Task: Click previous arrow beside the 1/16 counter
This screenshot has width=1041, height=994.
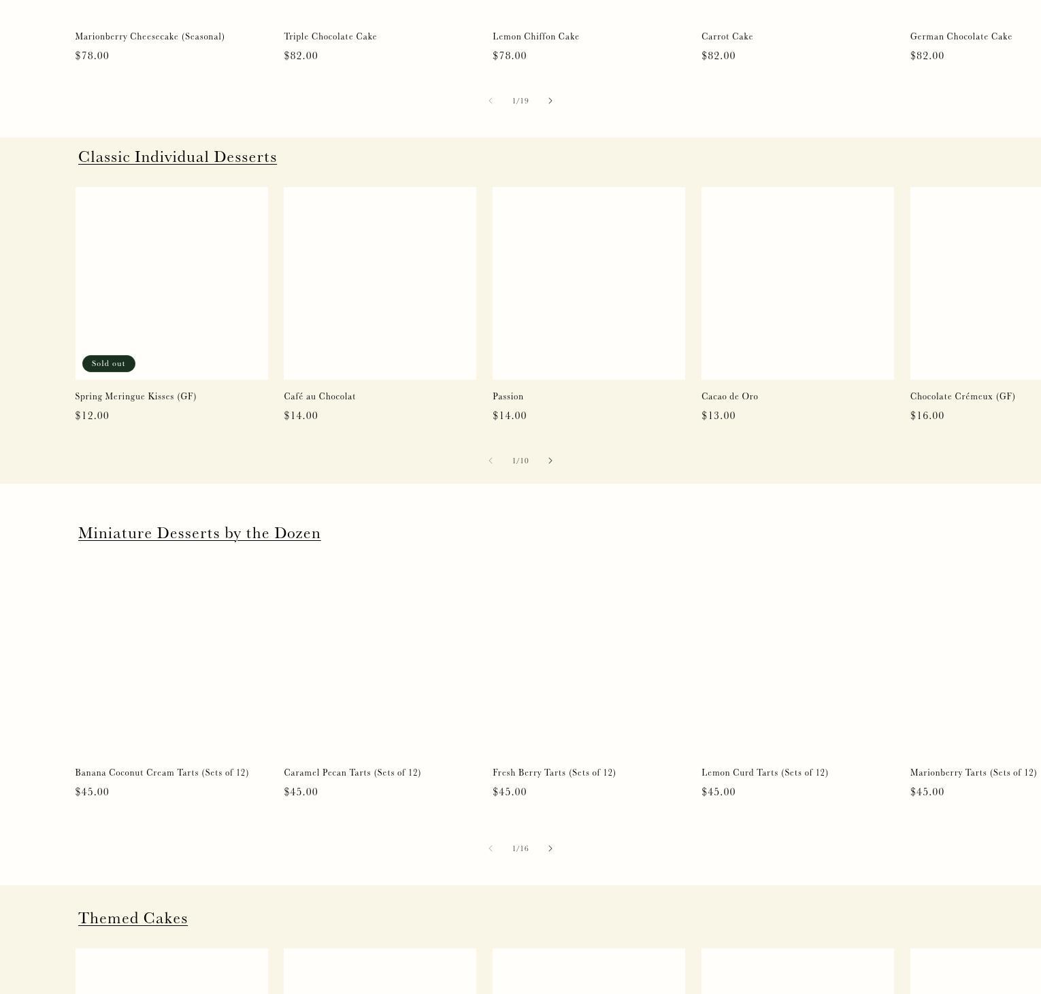Action: (x=491, y=848)
